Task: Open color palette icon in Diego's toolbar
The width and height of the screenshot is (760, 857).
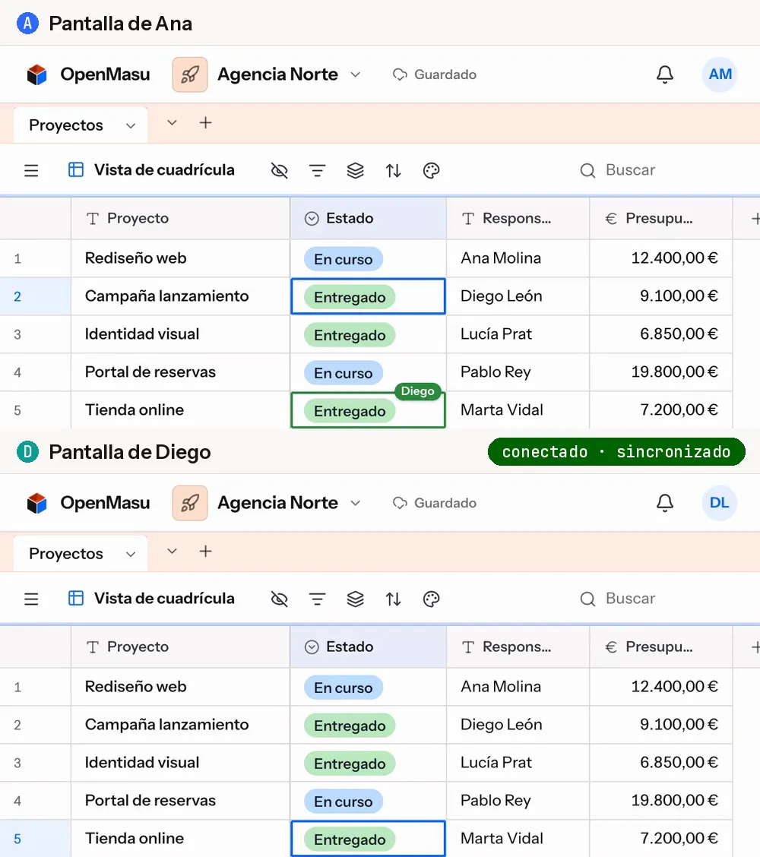Action: (432, 599)
